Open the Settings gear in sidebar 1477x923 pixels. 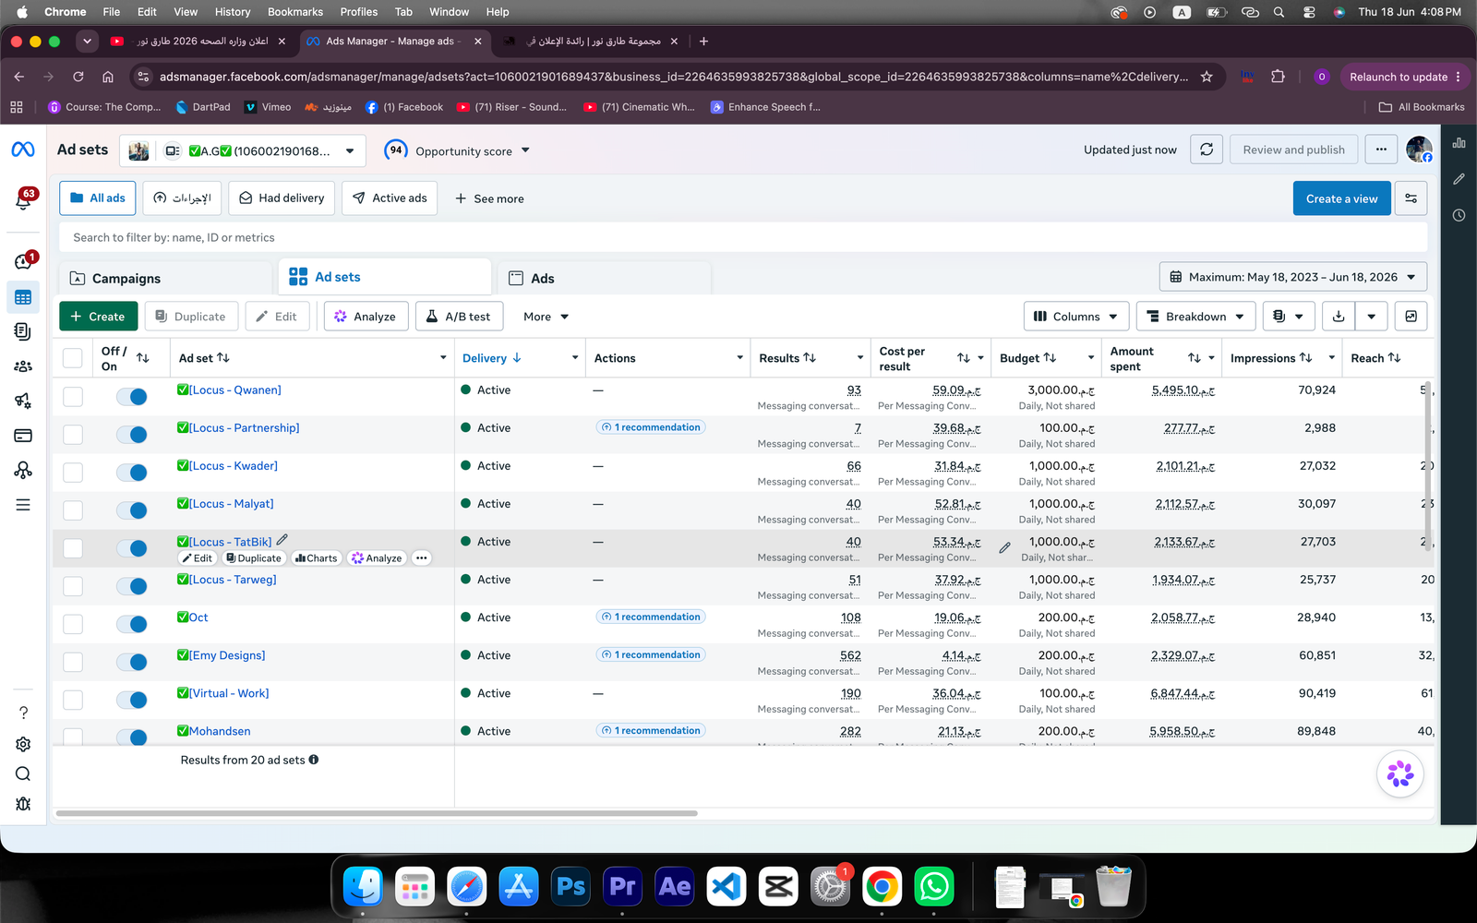23,744
